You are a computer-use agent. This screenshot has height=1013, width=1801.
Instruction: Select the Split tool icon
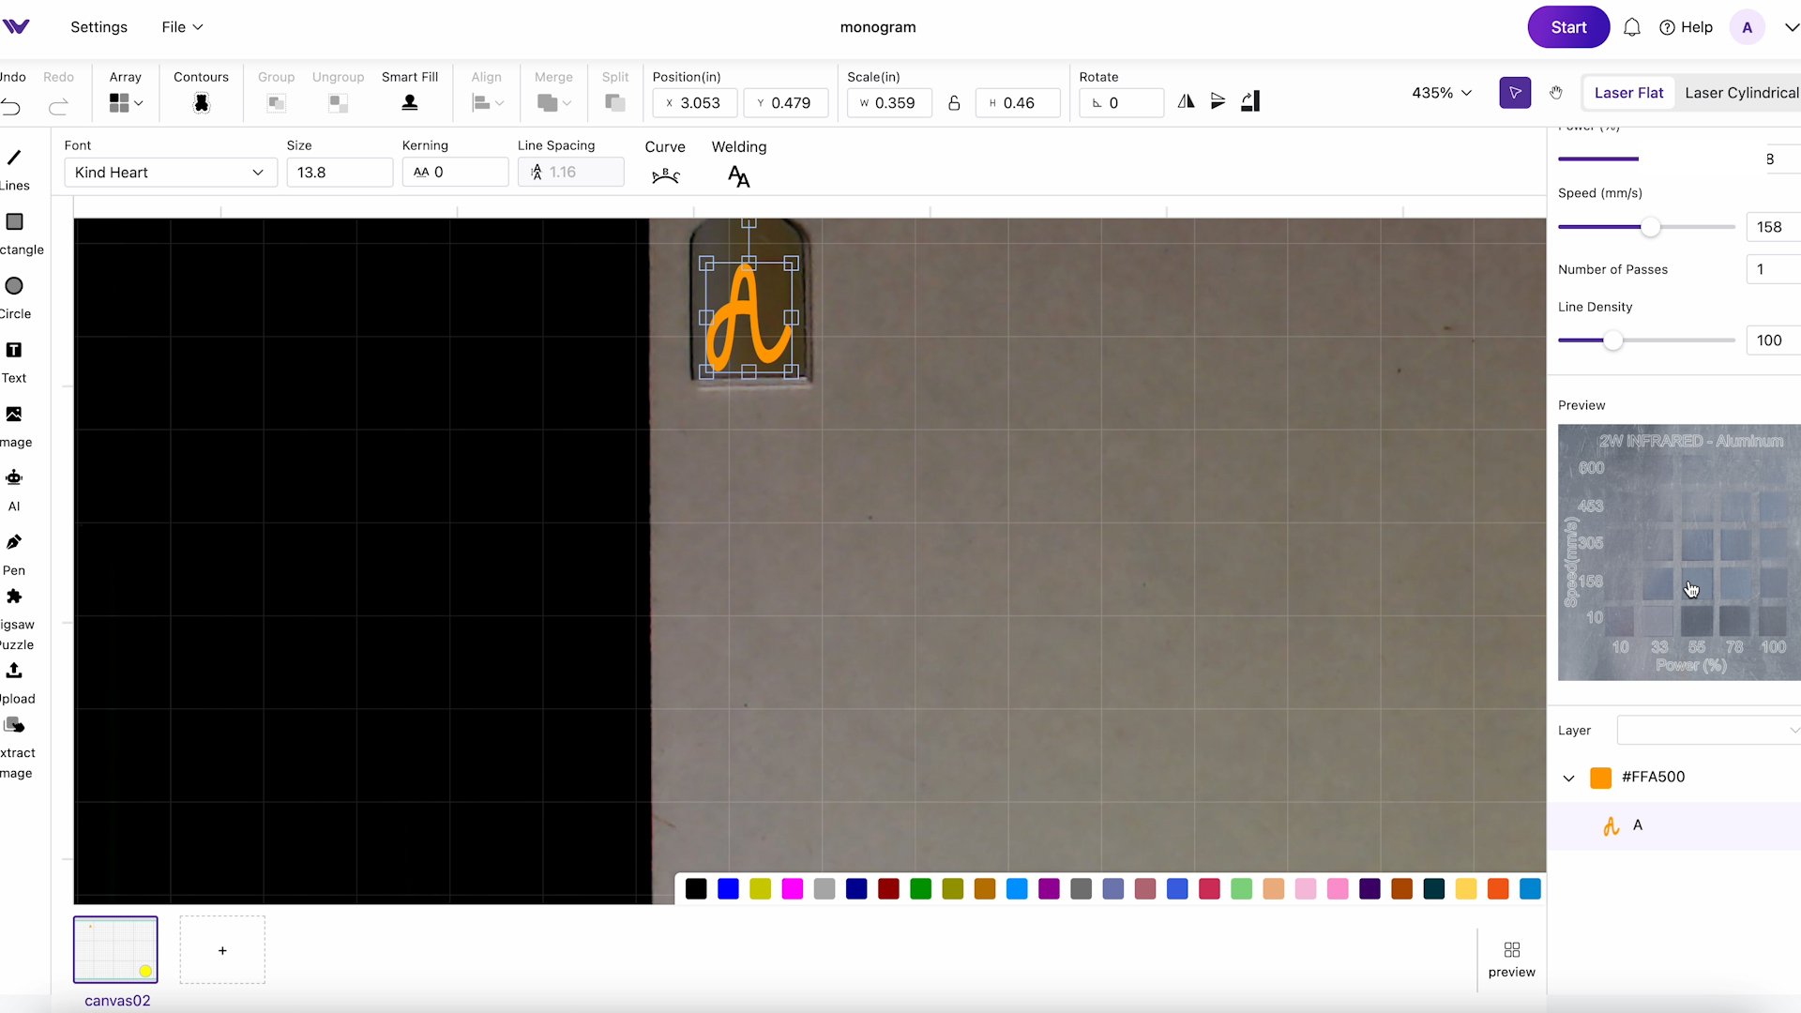(614, 102)
